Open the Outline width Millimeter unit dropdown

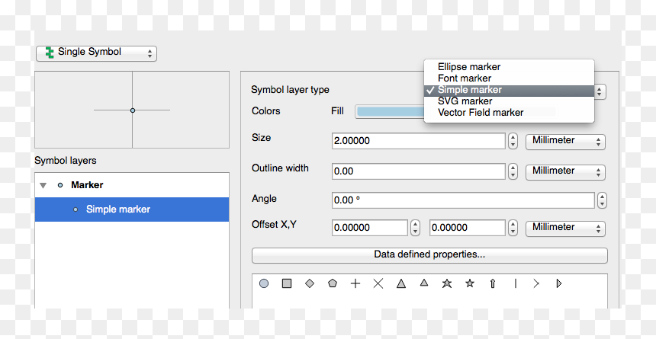(x=565, y=171)
